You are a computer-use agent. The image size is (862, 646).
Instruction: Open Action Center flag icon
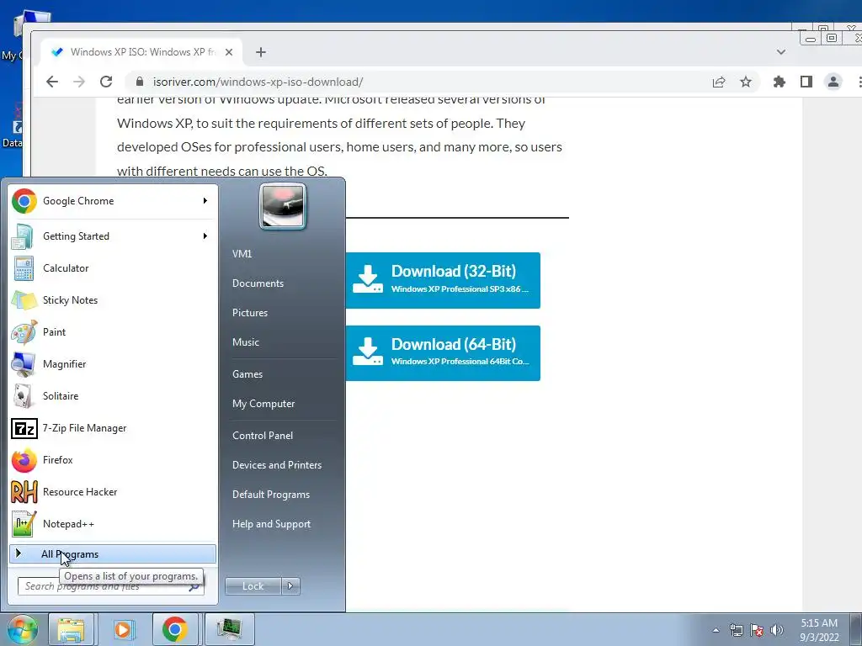pos(757,630)
